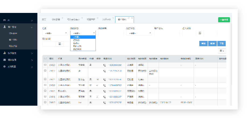Image resolution: width=248 pixels, height=121 pixels.
Task: Click the green 一键关闭 button
Action: tap(224, 20)
